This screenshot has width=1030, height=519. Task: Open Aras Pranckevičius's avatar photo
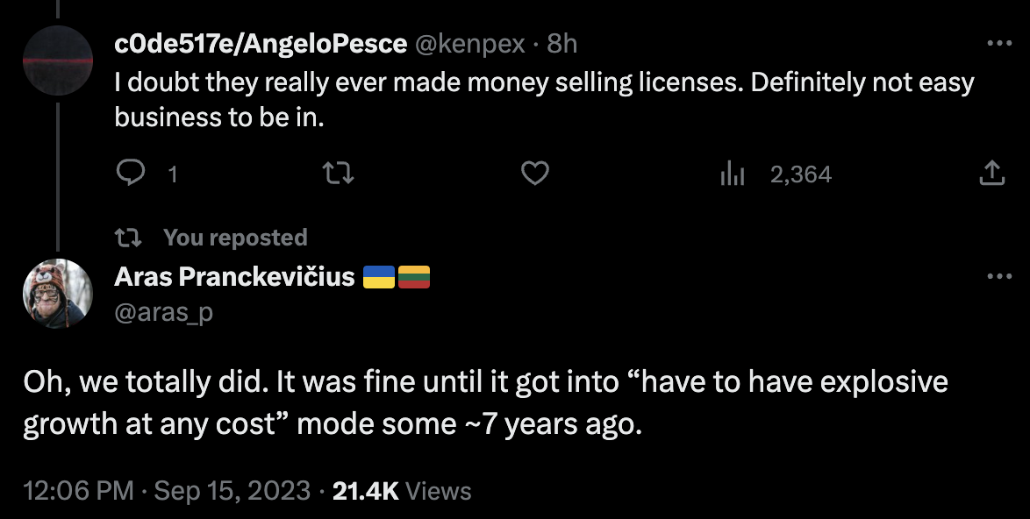click(x=58, y=294)
